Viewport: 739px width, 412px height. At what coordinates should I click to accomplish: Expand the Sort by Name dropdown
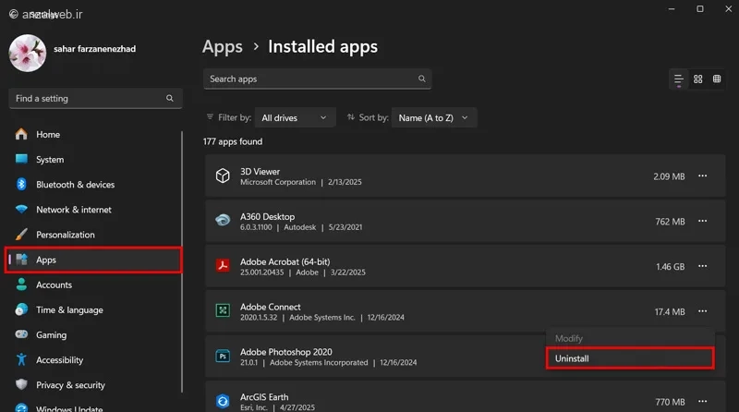pyautogui.click(x=434, y=118)
